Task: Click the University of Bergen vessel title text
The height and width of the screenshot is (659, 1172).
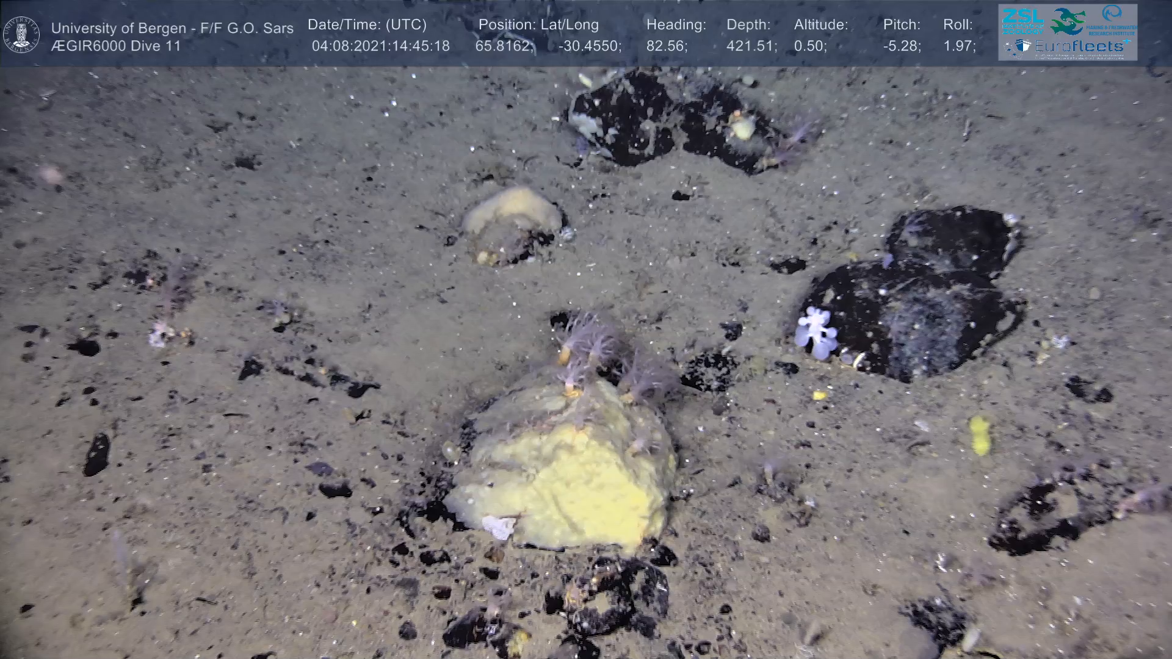Action: (172, 28)
